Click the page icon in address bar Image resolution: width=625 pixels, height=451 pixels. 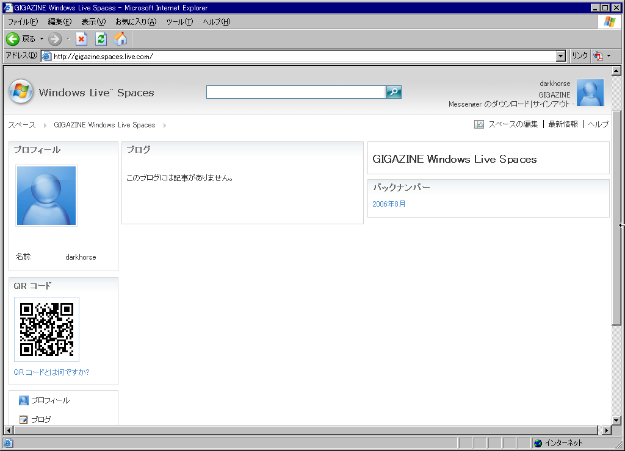coord(46,56)
